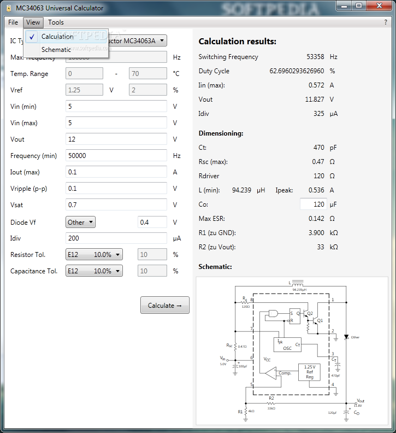396x433 pixels.
Task: Select Calculation in the View menu
Action: click(66, 37)
